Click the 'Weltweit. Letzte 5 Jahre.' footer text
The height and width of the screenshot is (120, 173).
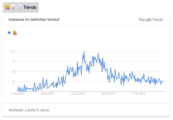click(29, 110)
